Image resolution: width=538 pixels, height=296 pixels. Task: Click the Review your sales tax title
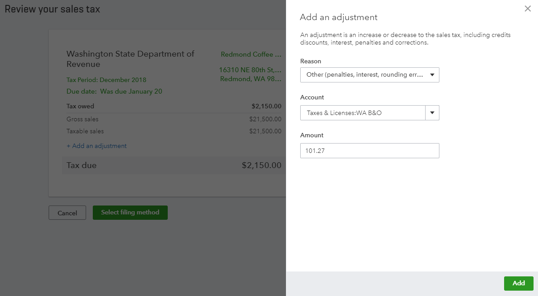(52, 9)
